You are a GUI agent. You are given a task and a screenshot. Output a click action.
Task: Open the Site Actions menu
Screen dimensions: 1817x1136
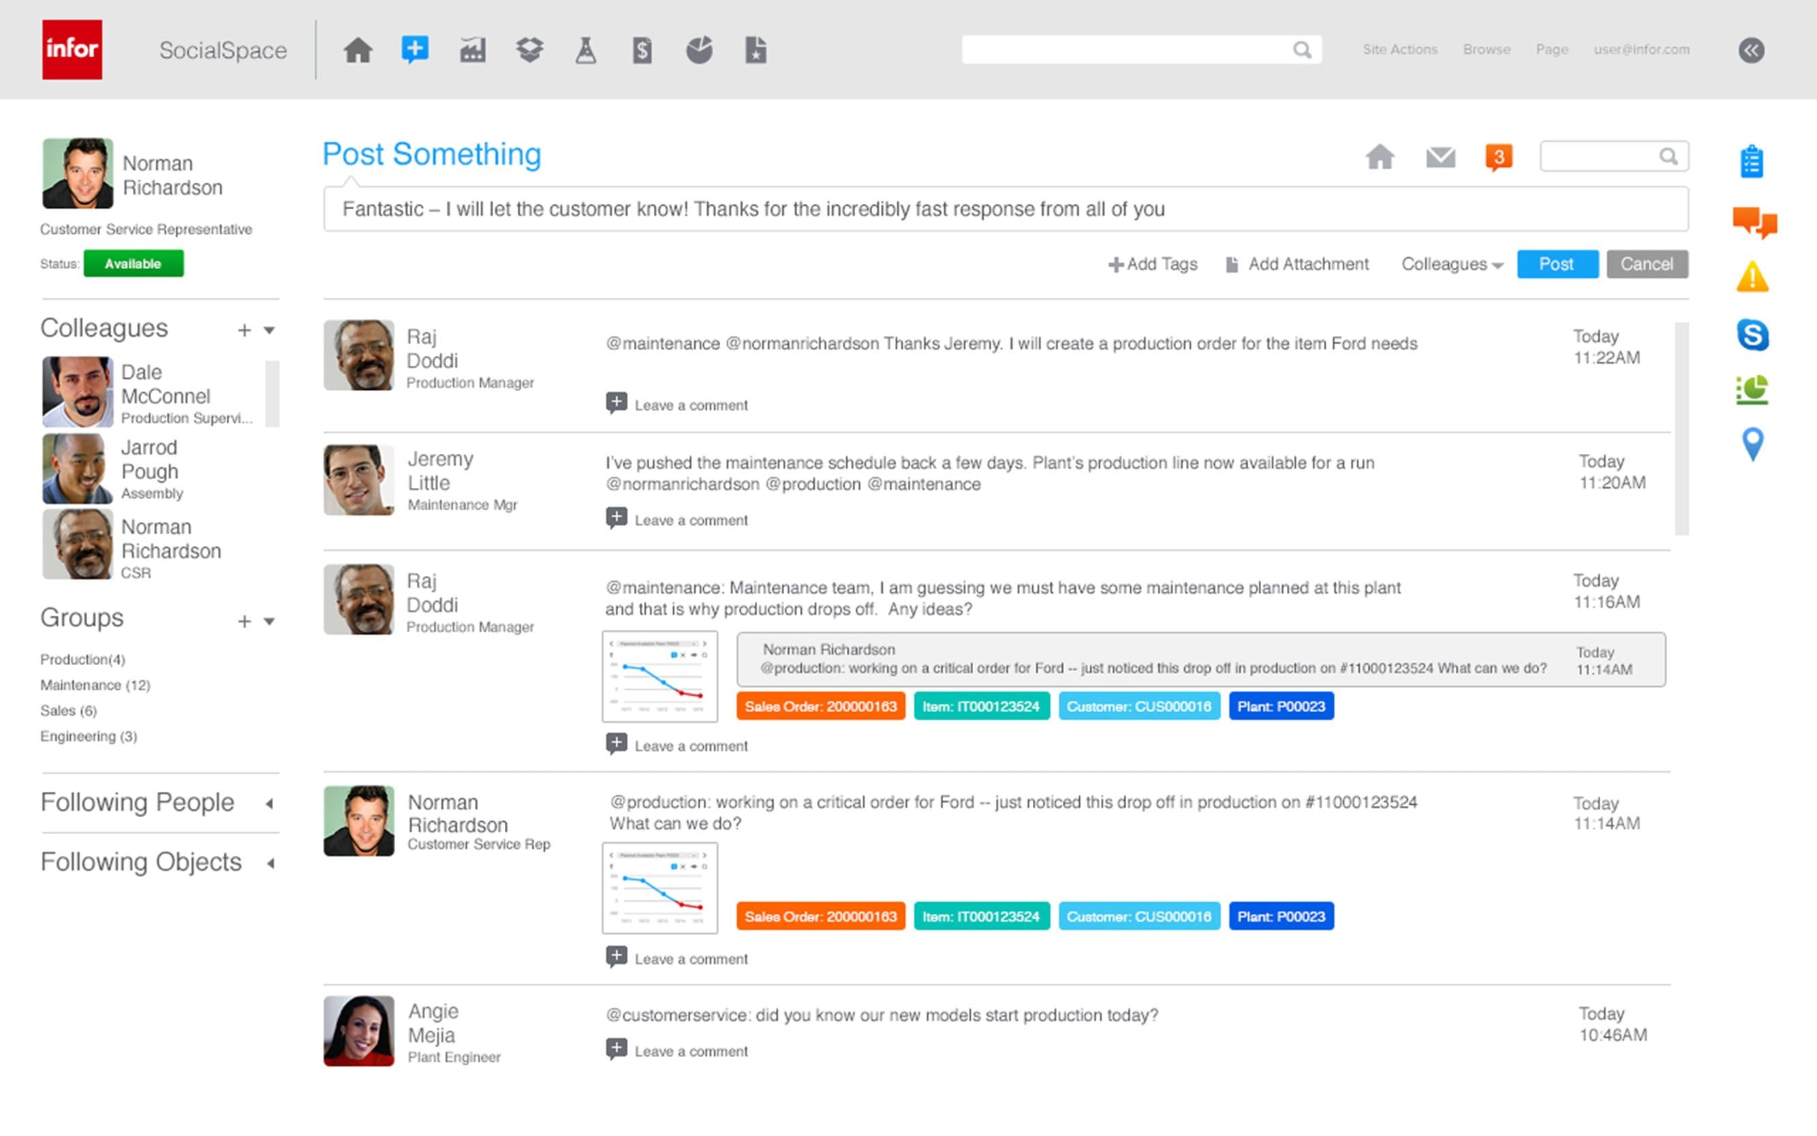(1400, 50)
